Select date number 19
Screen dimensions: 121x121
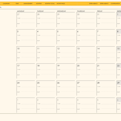pos(58,66)
